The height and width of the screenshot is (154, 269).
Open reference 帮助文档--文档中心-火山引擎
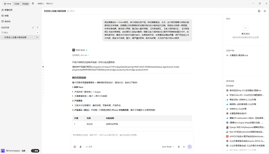pos(241,100)
